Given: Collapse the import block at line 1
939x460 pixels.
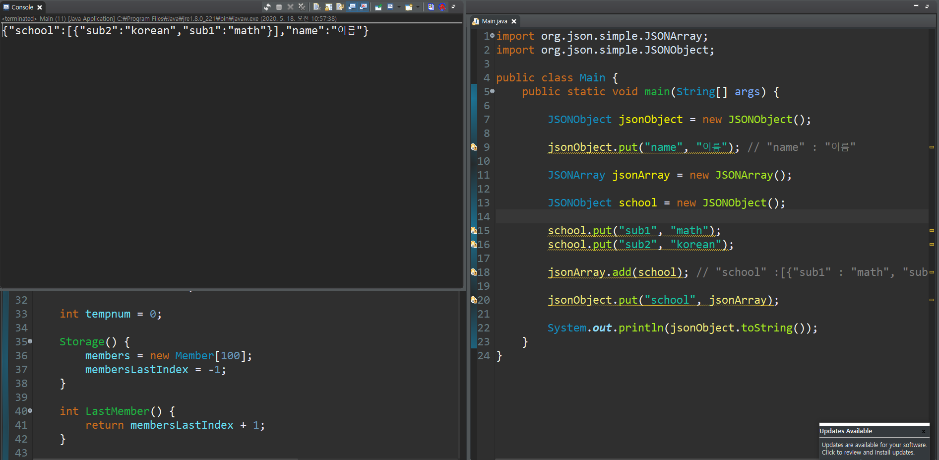Looking at the screenshot, I should click(x=492, y=36).
